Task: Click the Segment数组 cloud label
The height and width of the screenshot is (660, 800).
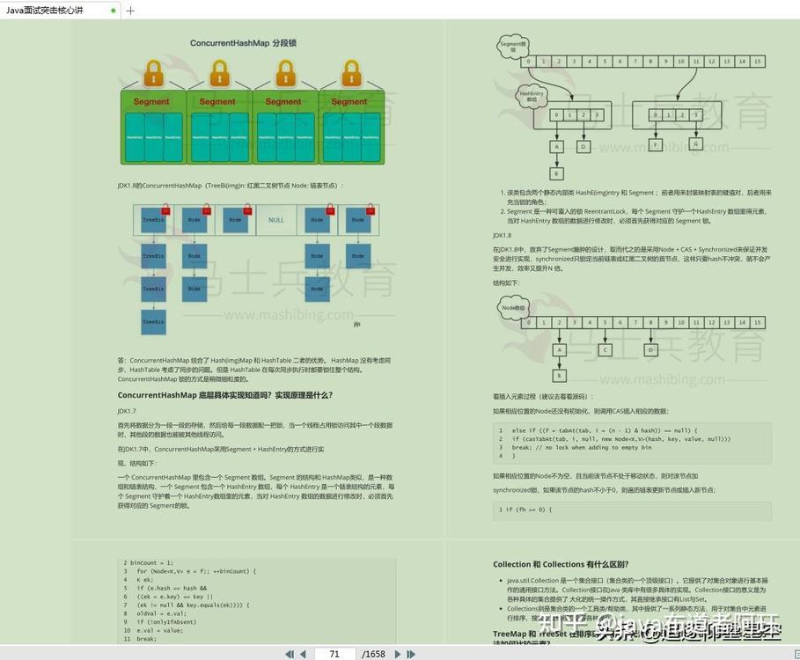Action: (x=513, y=47)
